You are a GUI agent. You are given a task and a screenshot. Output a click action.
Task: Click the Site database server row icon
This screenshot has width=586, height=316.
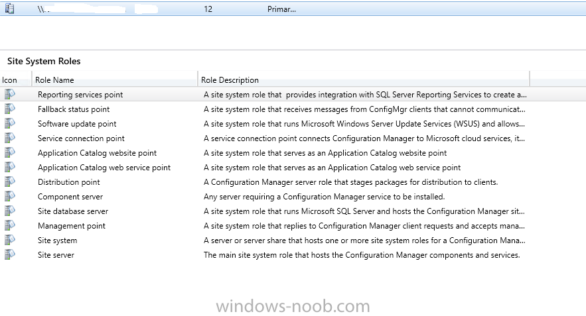(x=10, y=211)
